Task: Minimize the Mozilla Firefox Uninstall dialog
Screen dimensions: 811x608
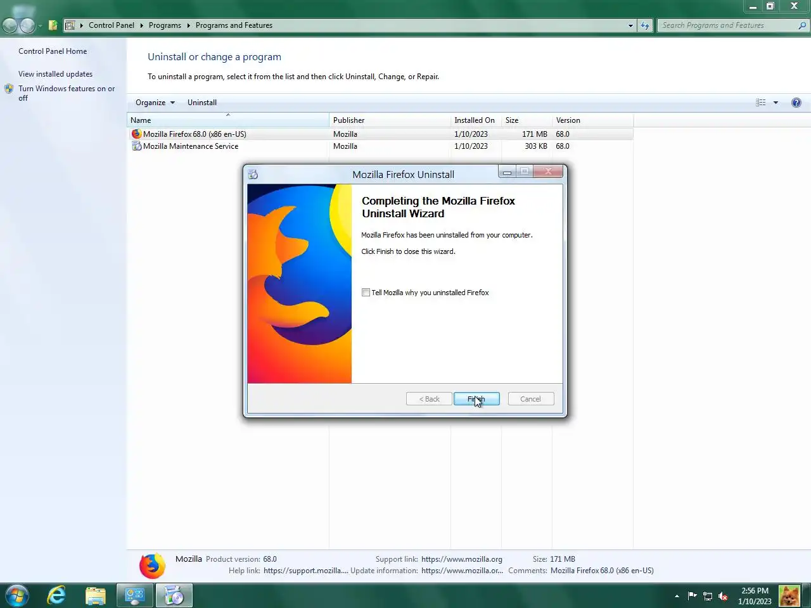Action: [x=507, y=172]
